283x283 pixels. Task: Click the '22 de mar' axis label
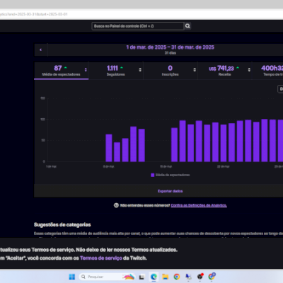click(x=224, y=166)
